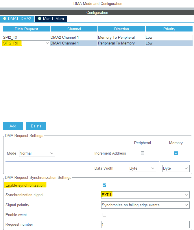This screenshot has width=194, height=230.
Task: Select the DMA1 Channel 1 cell
Action: click(74, 43)
